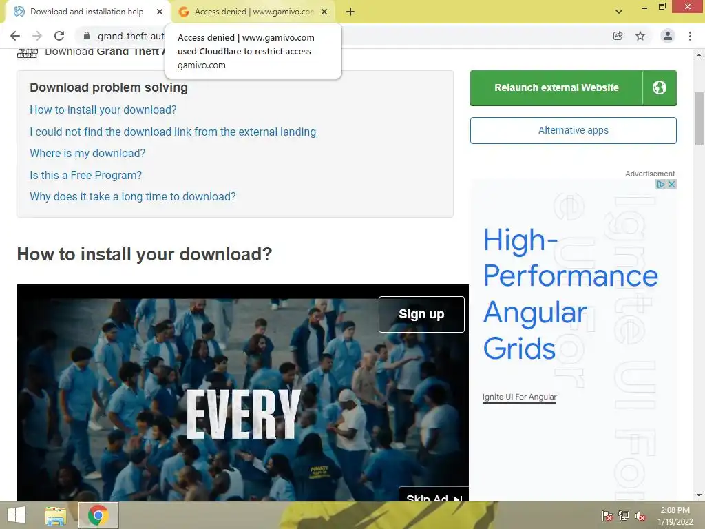The image size is (705, 529).
Task: Open the Chrome profile avatar
Action: pos(668,36)
